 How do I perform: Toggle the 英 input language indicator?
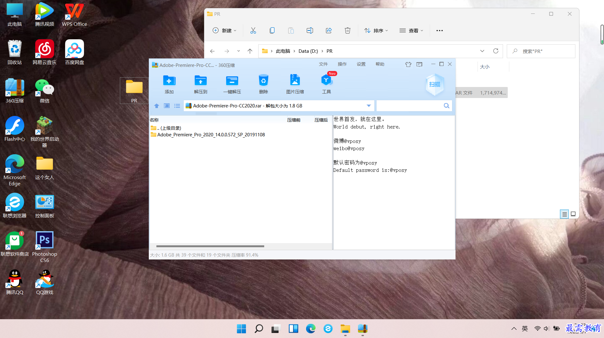click(525, 329)
